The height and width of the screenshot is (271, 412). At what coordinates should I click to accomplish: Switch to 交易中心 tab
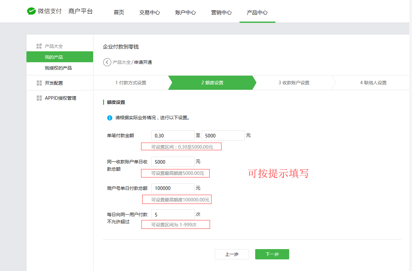149,12
